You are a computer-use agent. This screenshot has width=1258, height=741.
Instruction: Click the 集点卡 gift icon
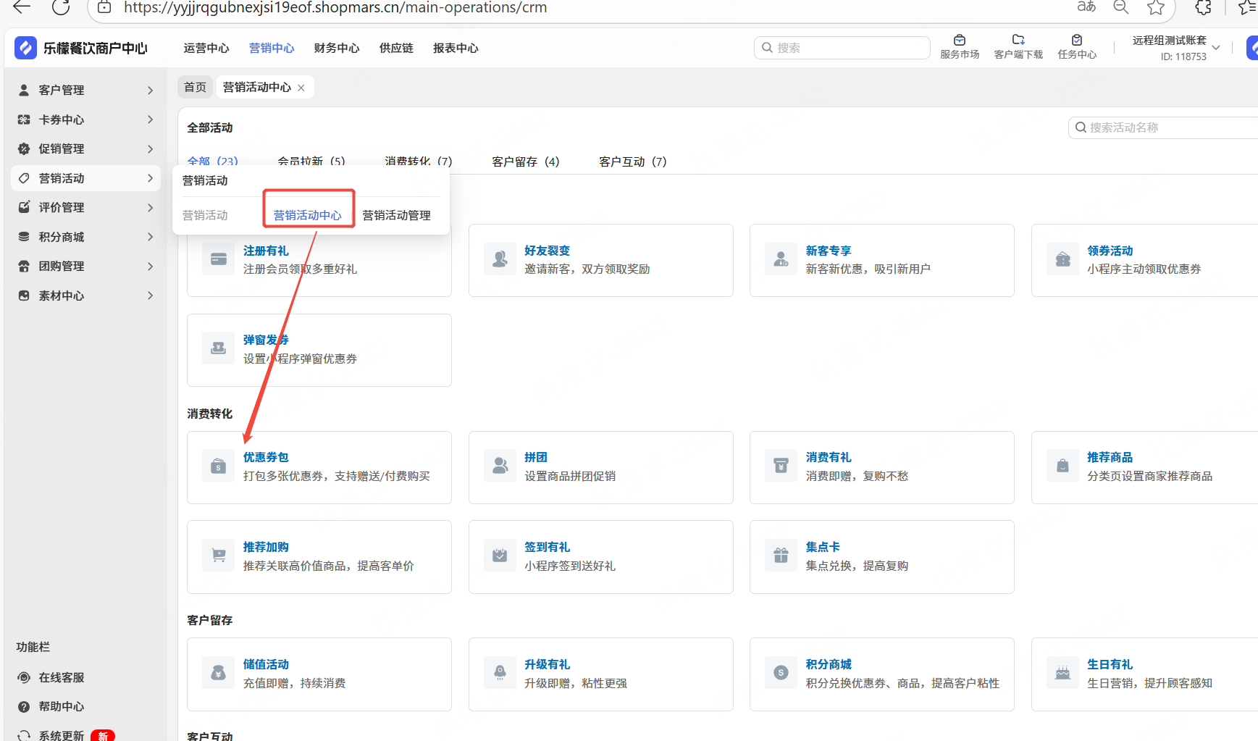point(781,556)
